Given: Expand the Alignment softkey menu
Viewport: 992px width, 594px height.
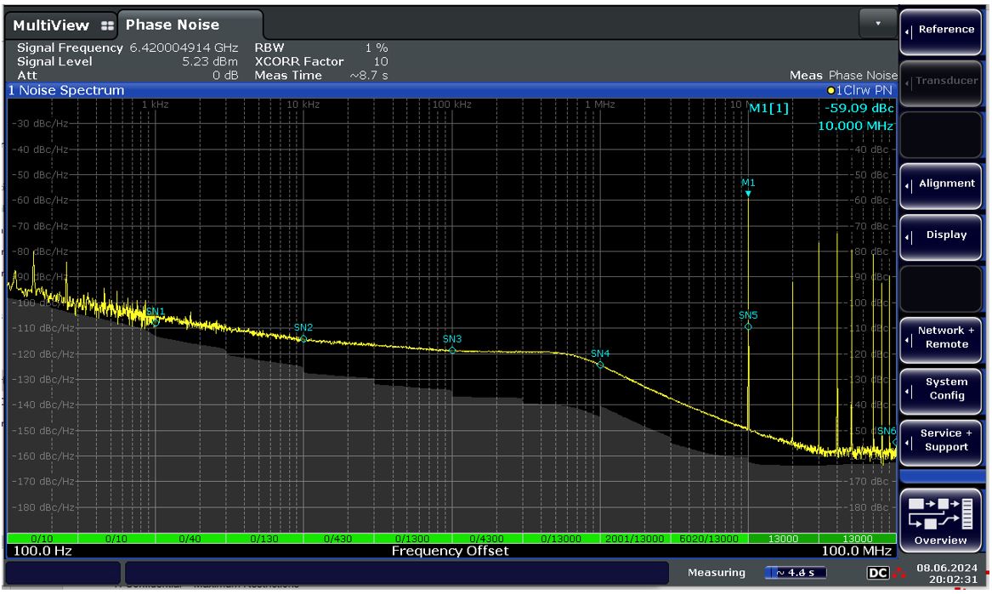Looking at the screenshot, I should click(x=941, y=184).
